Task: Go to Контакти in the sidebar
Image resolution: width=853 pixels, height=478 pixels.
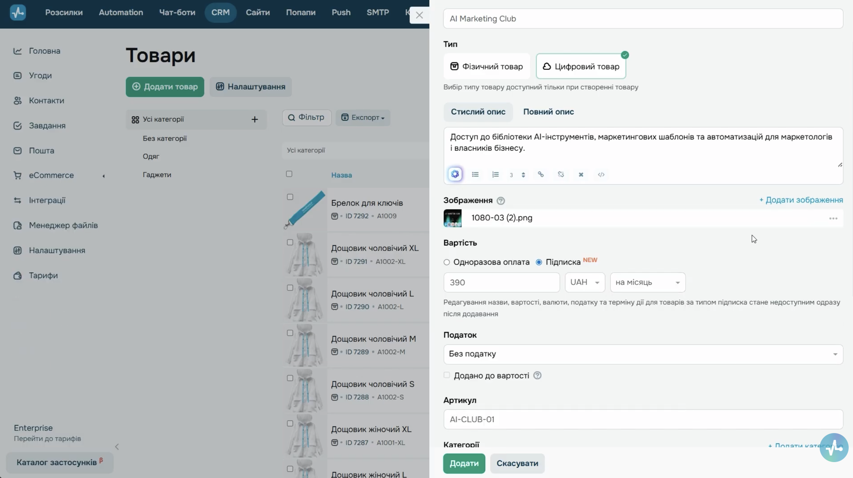Action: (46, 101)
